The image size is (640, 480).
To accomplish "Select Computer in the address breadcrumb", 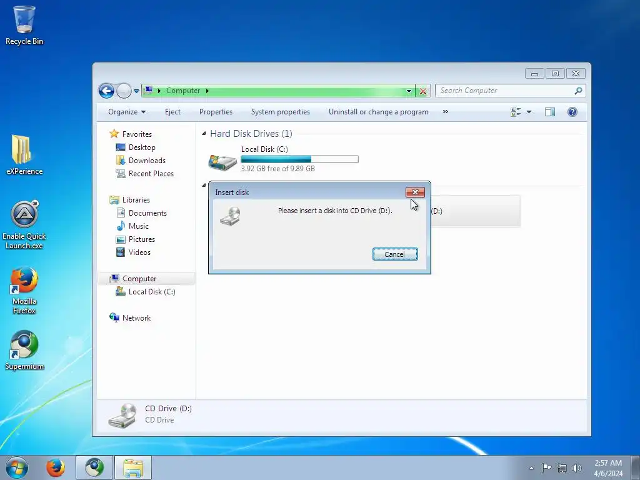I will tap(183, 91).
